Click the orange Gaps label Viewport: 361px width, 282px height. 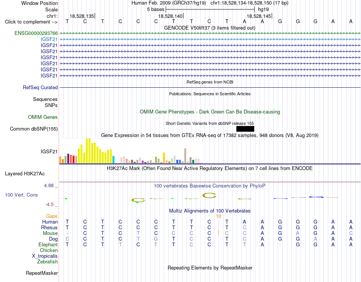point(52,216)
